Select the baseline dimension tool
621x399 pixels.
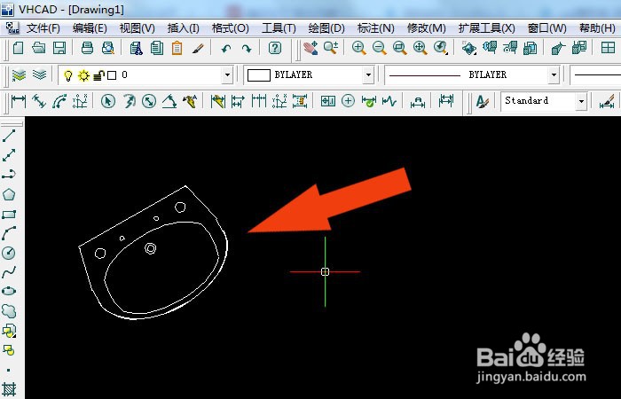click(238, 101)
